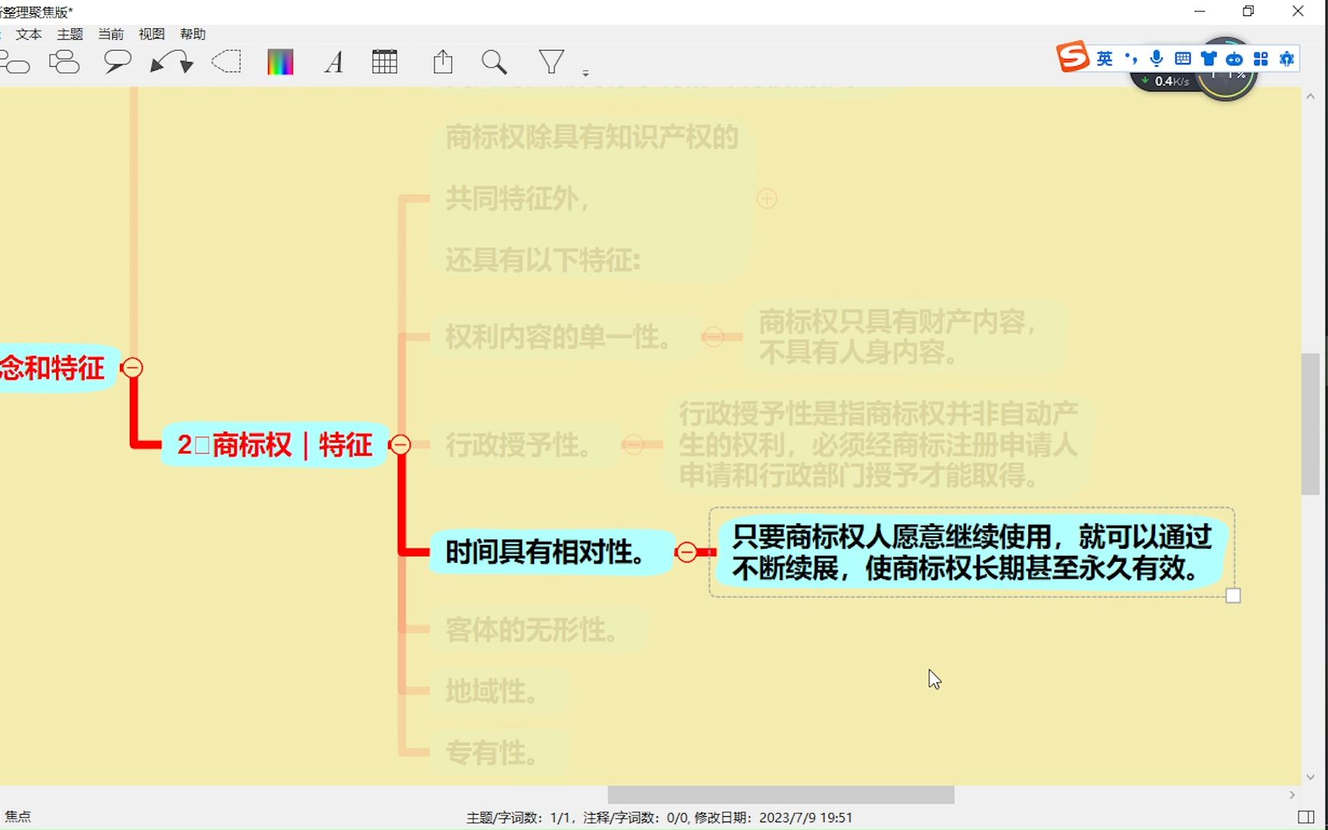Select the dashed boundary tool
The height and width of the screenshot is (830, 1328).
coord(227,61)
